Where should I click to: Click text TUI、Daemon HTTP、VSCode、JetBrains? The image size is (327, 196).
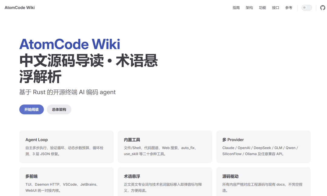pos(61,184)
